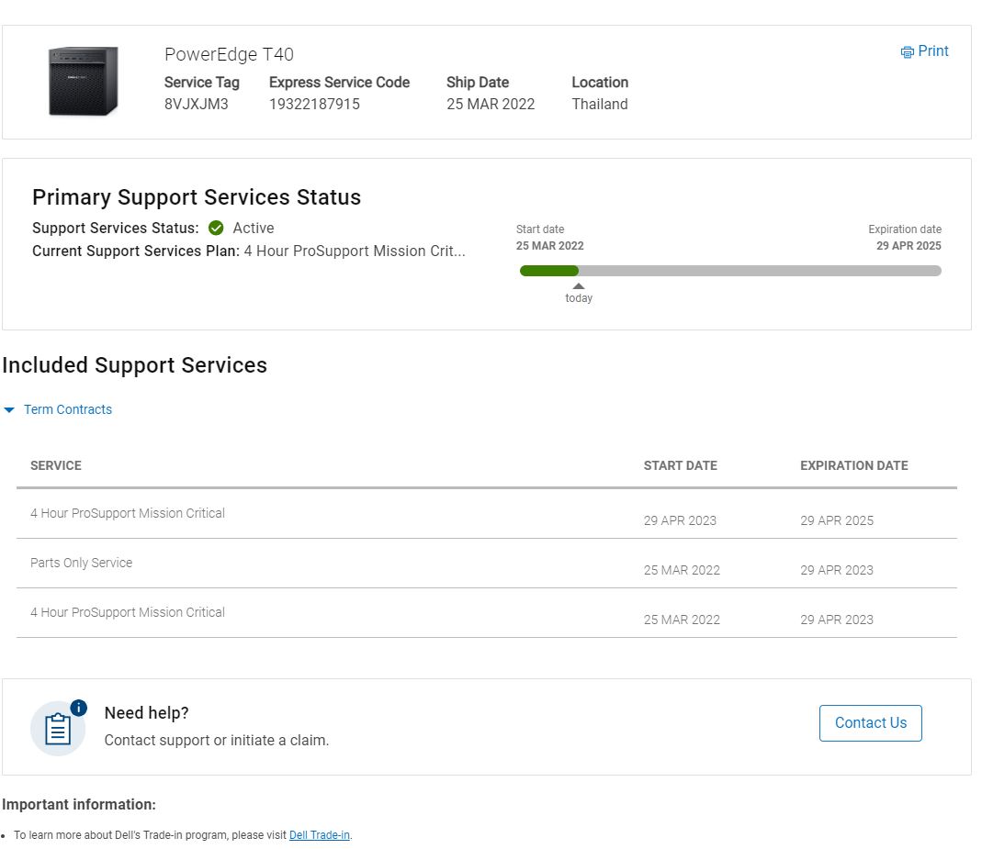The height and width of the screenshot is (849, 982).
Task: Click the Need help clipboard icon
Action: (x=57, y=728)
